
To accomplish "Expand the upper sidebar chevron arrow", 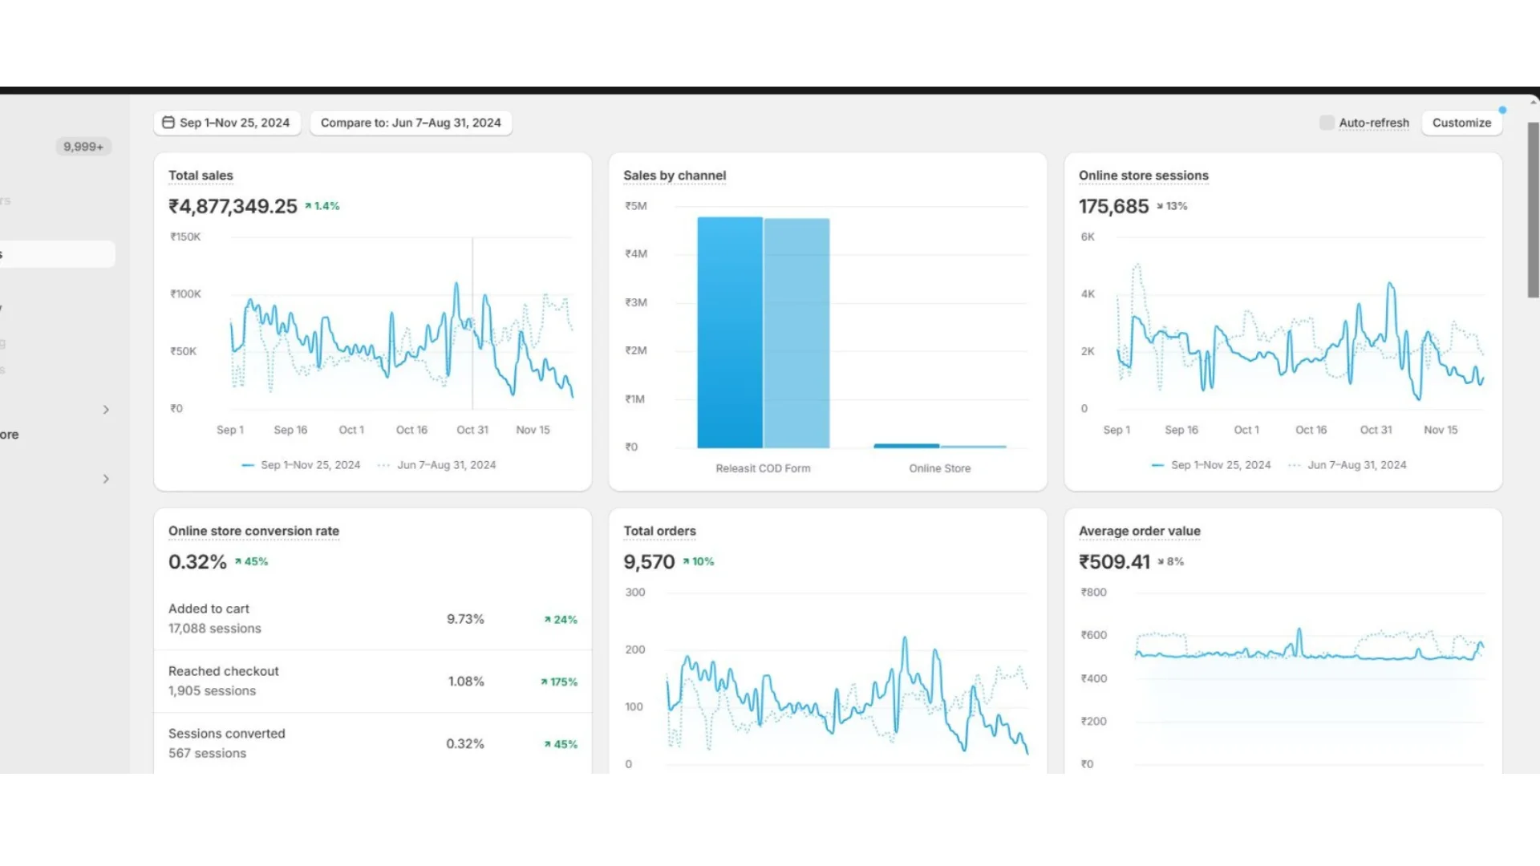I will (106, 410).
